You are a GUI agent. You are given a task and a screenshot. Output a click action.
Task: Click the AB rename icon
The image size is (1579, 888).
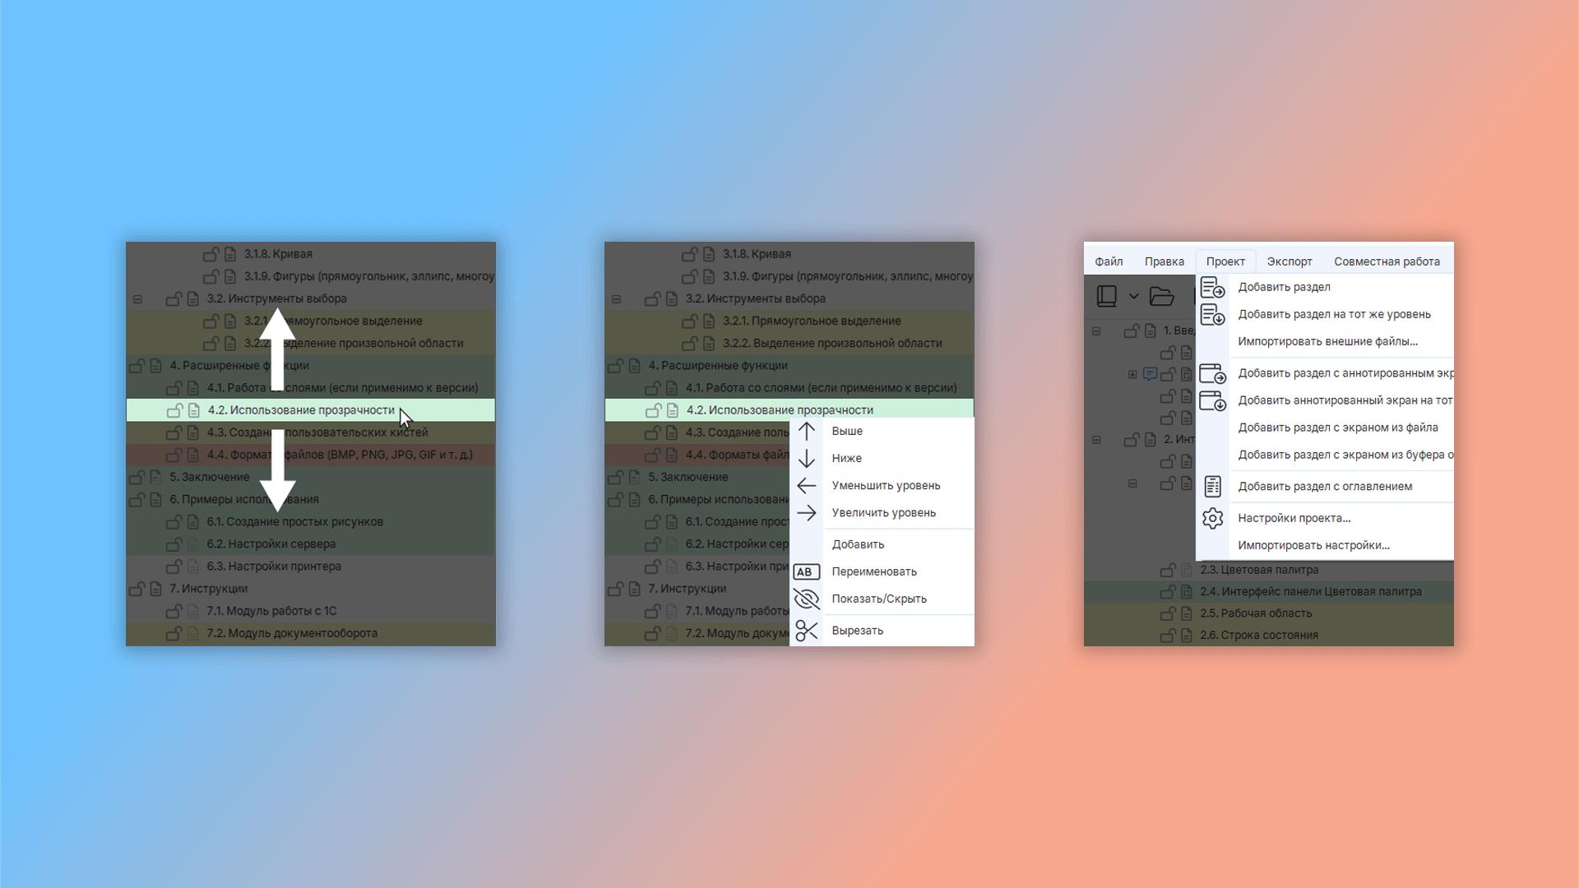(x=806, y=572)
